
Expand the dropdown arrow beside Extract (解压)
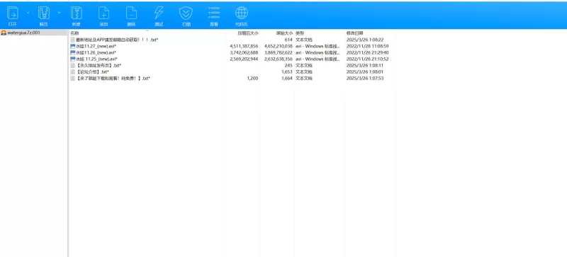click(59, 13)
